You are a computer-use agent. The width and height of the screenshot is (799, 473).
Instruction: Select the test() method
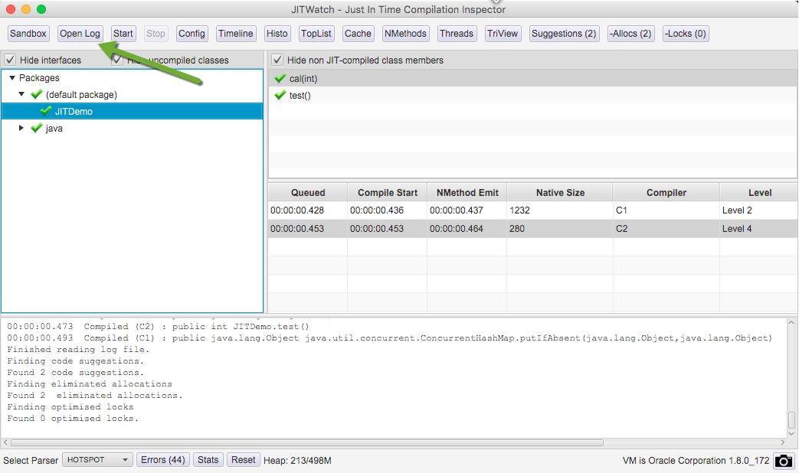coord(300,96)
